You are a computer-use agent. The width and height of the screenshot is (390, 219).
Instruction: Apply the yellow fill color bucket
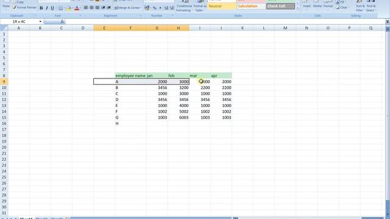point(69,8)
